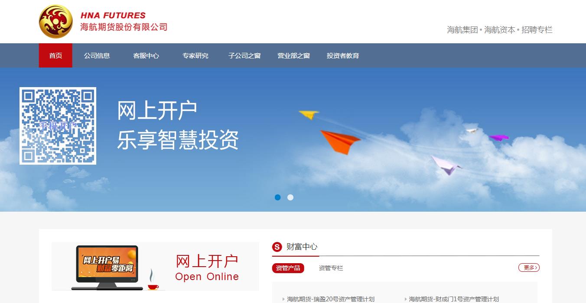586x303 pixels.
Task: Switch to the 资管专栏 tab
Action: click(331, 268)
